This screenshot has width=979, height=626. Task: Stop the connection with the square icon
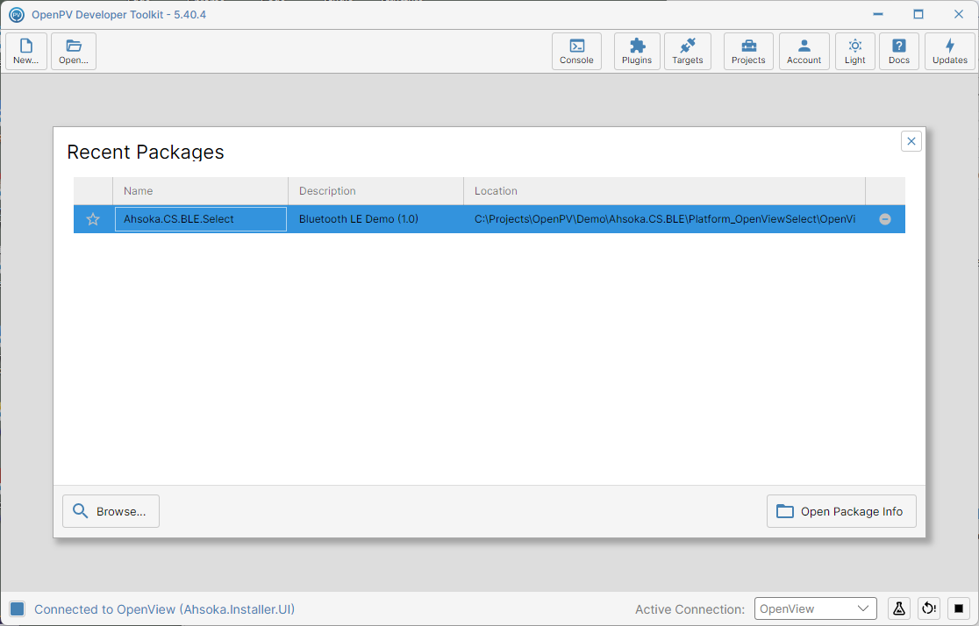pyautogui.click(x=959, y=608)
